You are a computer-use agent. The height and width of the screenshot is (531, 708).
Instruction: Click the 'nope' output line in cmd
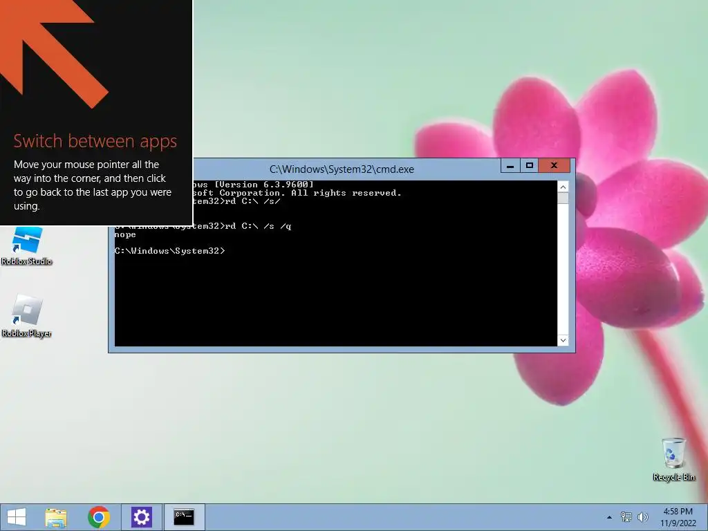[125, 235]
